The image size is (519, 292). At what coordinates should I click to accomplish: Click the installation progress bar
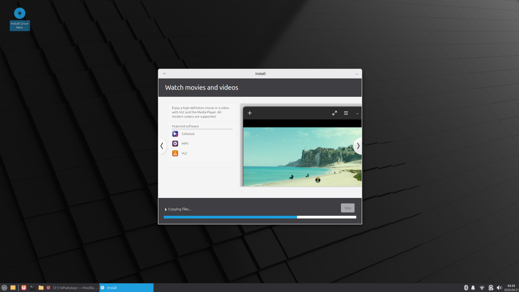coord(260,217)
